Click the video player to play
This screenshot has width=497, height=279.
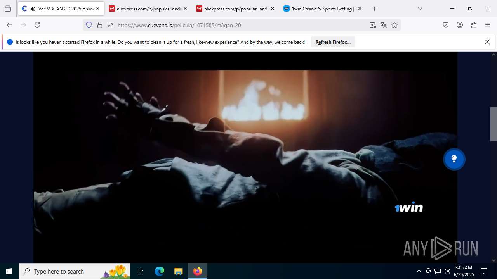(245, 157)
